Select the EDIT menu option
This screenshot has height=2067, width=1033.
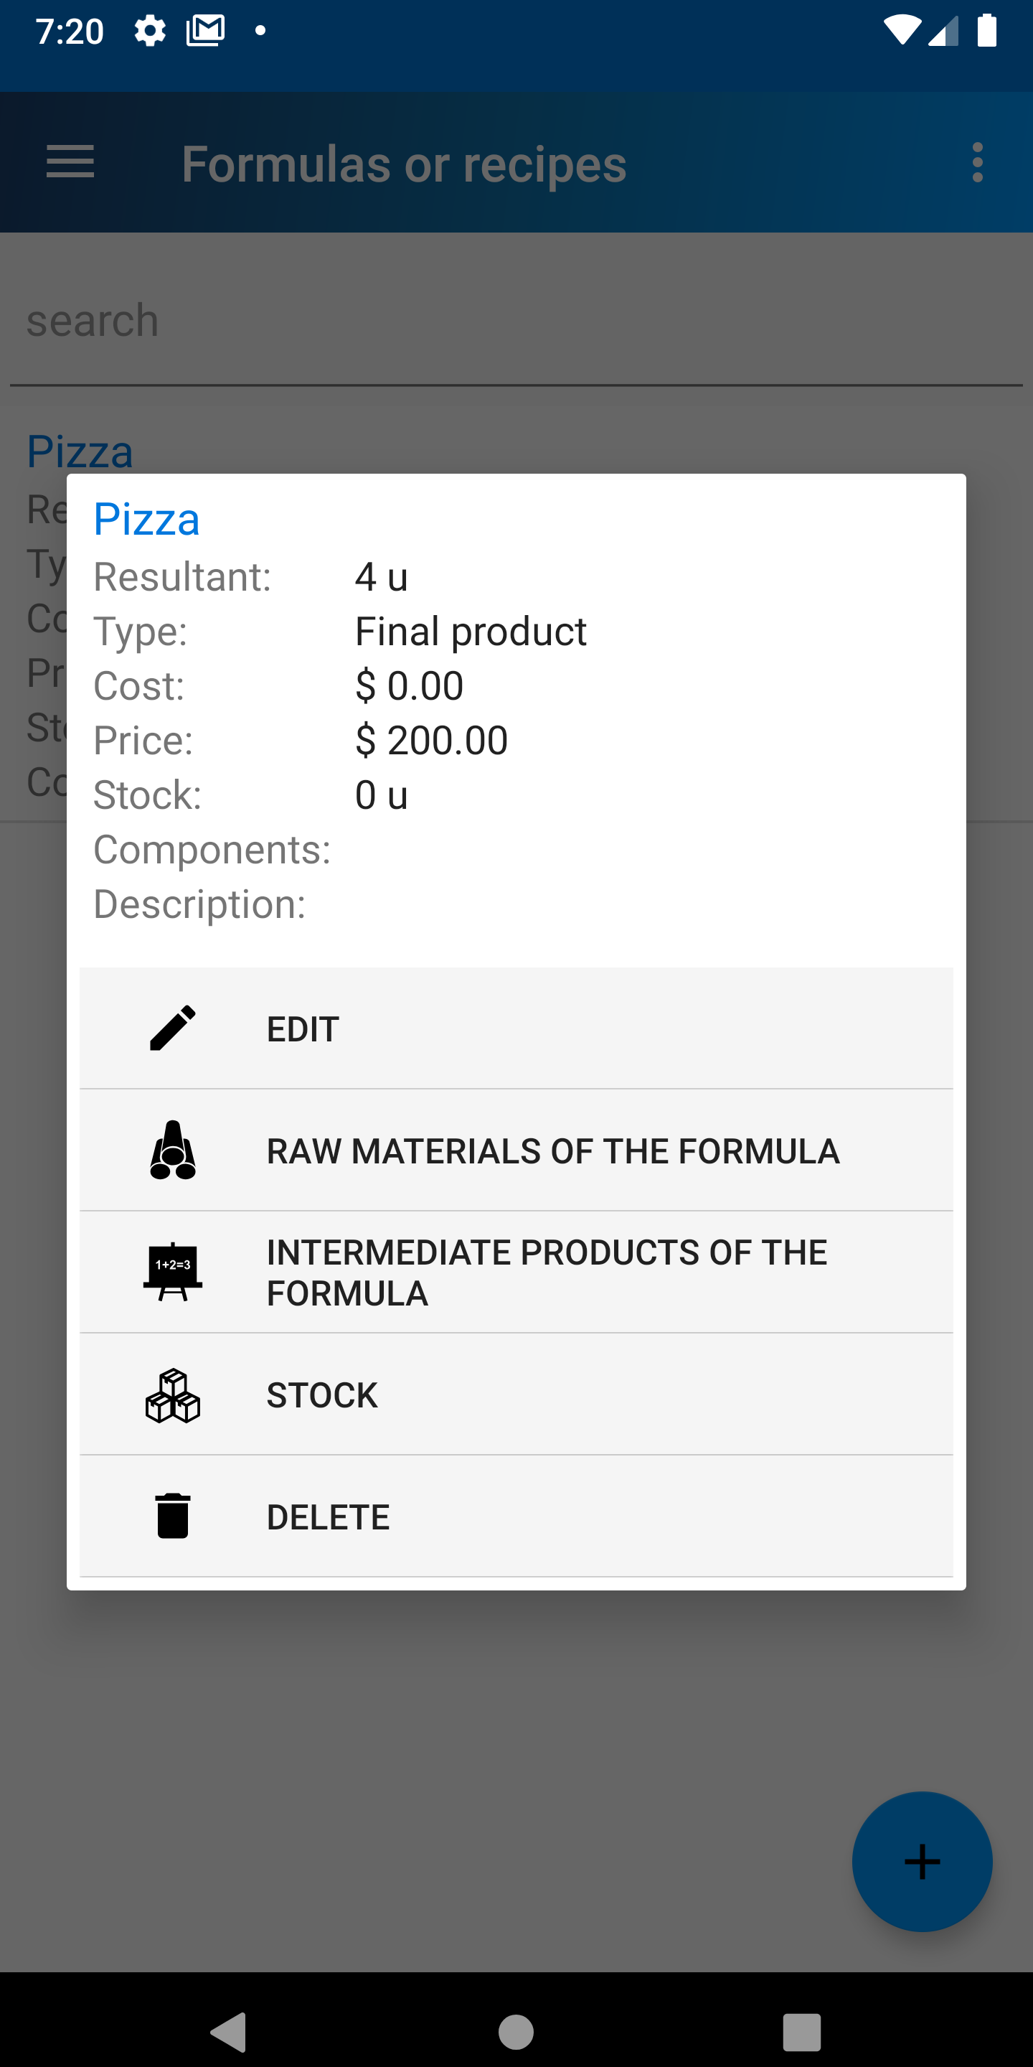tap(516, 1028)
